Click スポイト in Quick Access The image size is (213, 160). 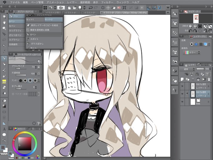44,39
